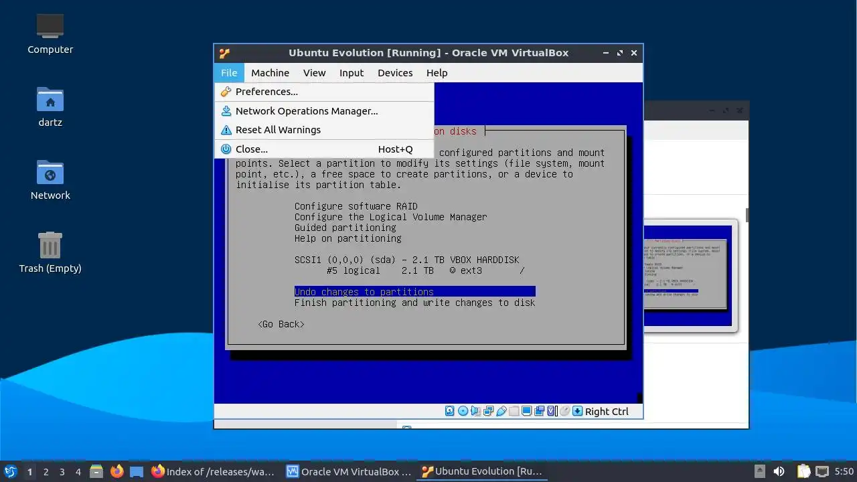The width and height of the screenshot is (857, 482).
Task: Click the Ubuntu Evolution [Running] taskbar entry
Action: [x=482, y=471]
